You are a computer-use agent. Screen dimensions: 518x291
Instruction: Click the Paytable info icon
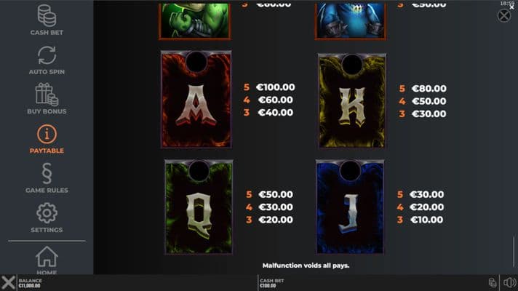[47, 134]
